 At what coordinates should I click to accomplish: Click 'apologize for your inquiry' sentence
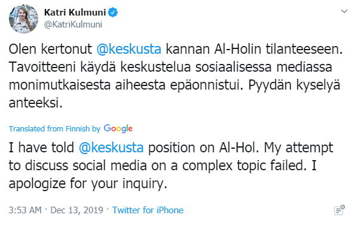point(88,183)
